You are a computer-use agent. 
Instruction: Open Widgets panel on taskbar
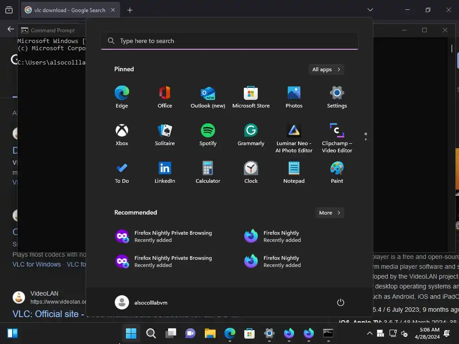12,333
